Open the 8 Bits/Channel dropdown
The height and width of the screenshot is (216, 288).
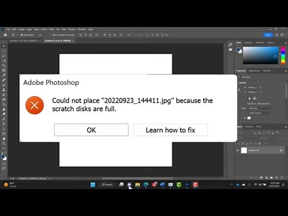point(260,113)
